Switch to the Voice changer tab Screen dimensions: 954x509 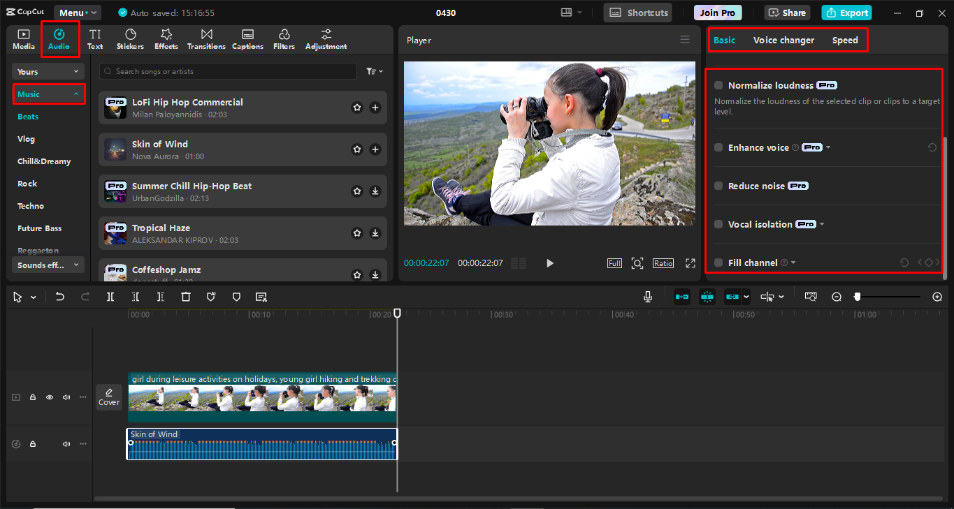[783, 40]
